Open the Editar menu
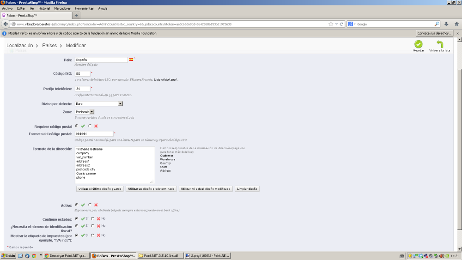Viewport: 462px width, 260px height. pos(21,8)
